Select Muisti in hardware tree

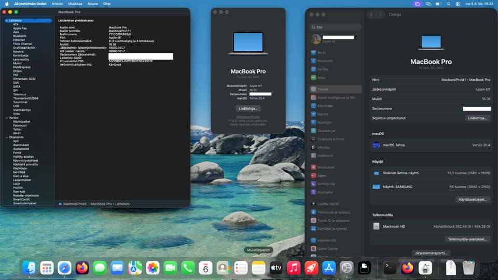17,63
